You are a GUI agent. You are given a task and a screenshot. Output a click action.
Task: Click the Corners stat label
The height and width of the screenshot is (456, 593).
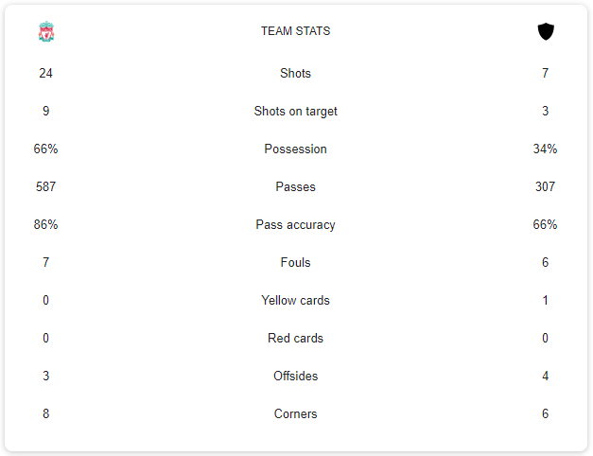pos(296,414)
